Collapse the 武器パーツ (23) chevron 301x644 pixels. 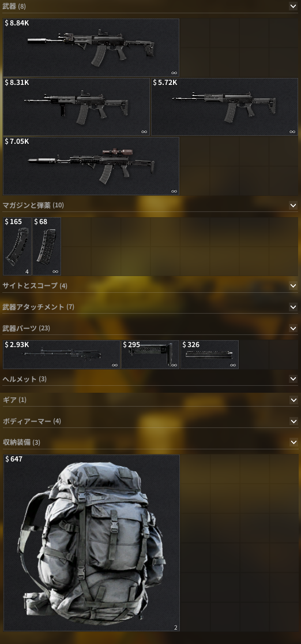click(293, 328)
